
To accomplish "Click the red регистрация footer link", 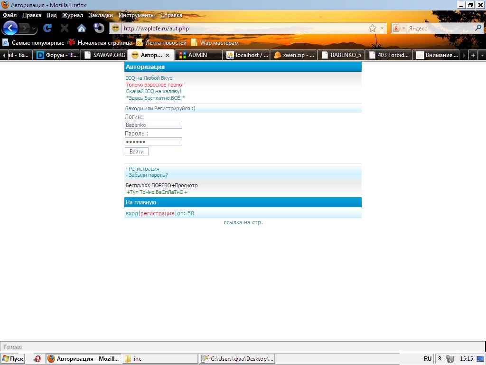I will 158,213.
